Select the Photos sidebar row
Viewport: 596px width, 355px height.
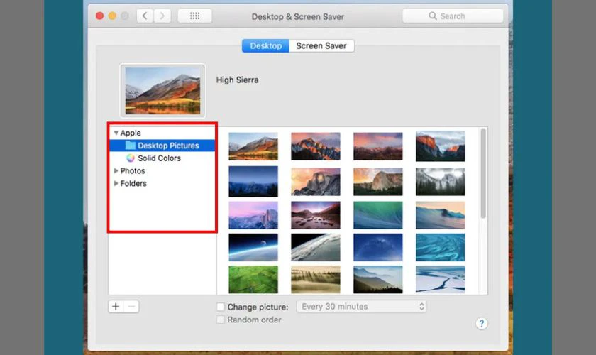162,171
